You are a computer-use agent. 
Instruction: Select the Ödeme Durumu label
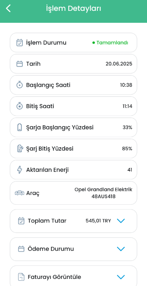(x=51, y=249)
